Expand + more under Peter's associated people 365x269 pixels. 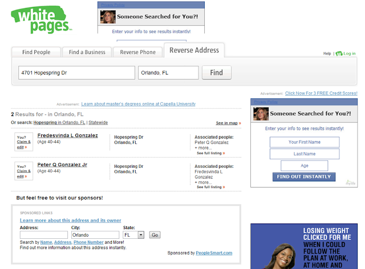(203, 183)
